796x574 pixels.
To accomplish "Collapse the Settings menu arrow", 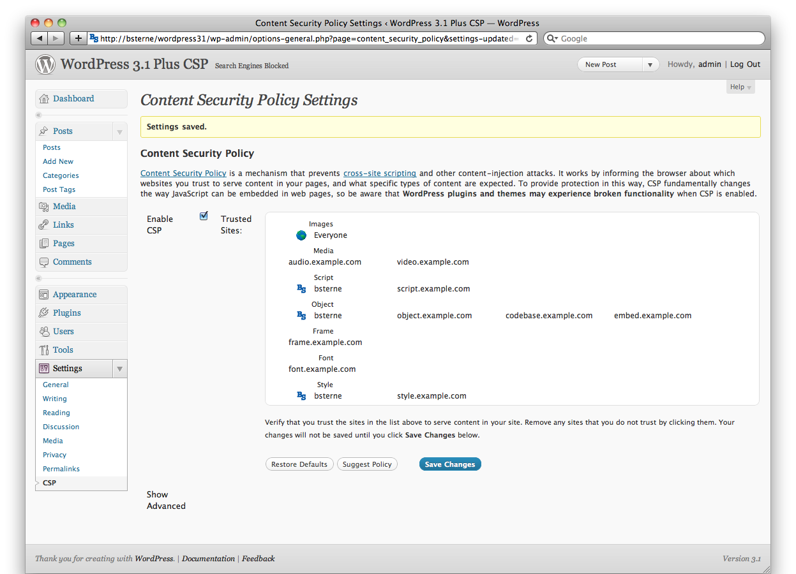I will [x=119, y=369].
